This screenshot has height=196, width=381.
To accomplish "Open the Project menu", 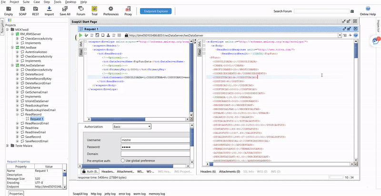I will coord(14,2).
